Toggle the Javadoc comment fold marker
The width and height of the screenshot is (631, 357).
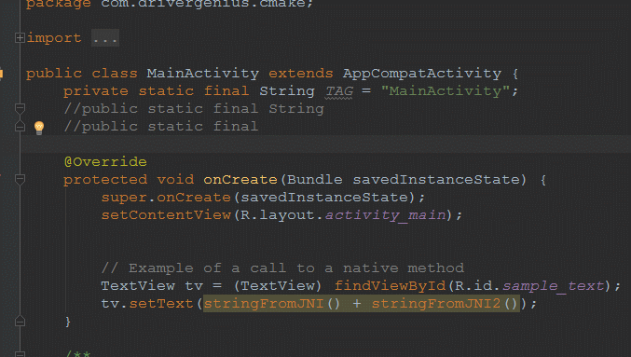point(20,354)
